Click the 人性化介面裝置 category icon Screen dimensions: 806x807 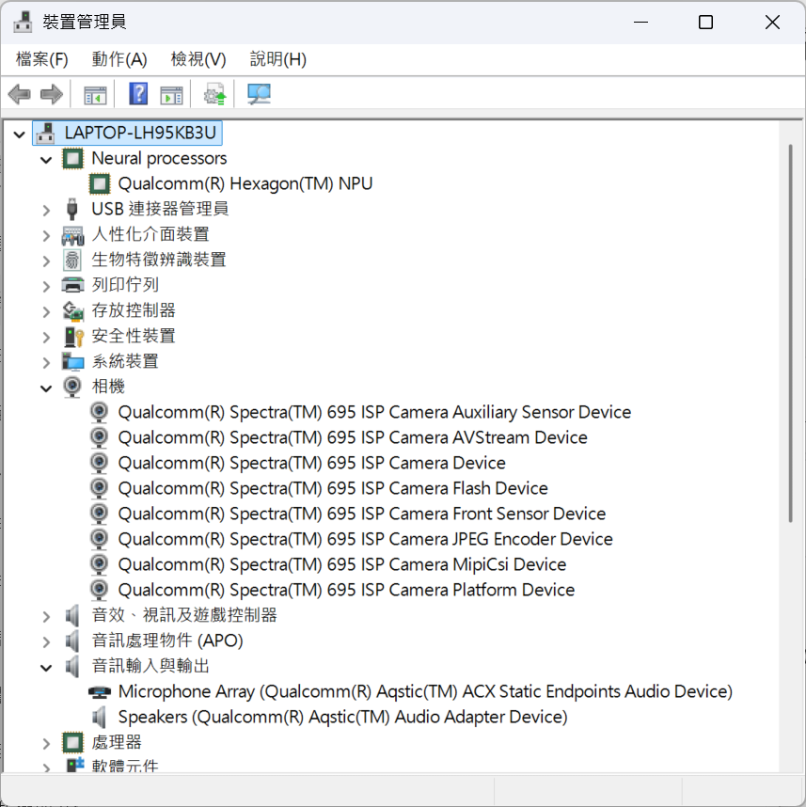tap(72, 235)
